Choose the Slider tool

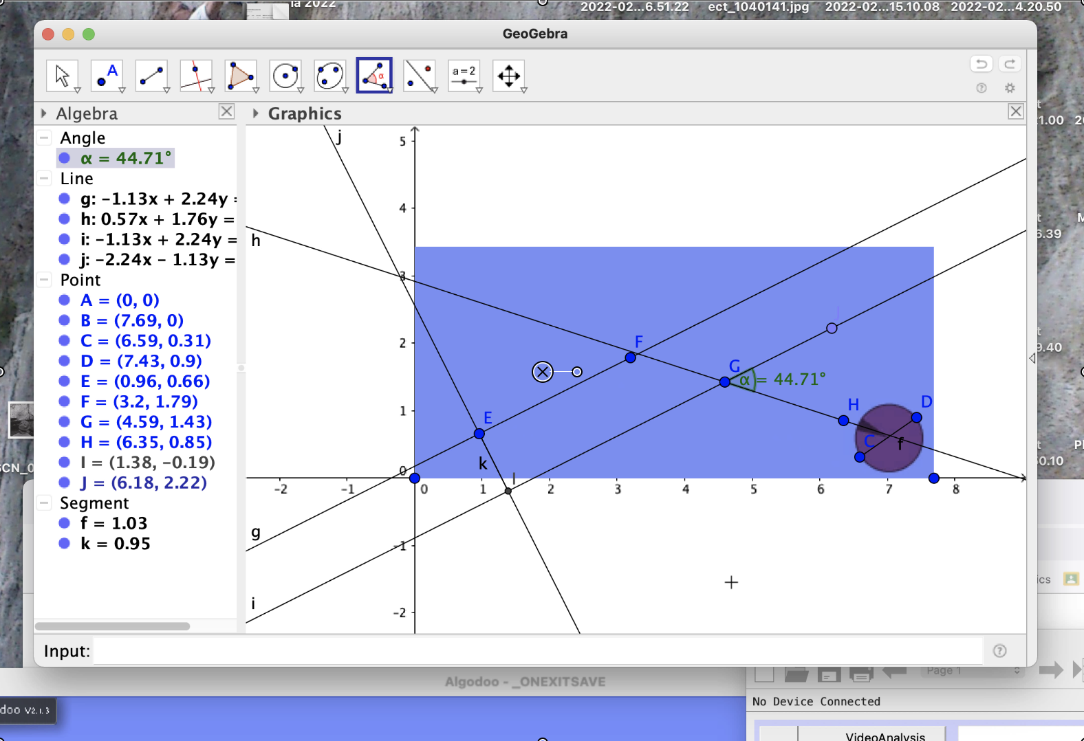click(x=464, y=76)
